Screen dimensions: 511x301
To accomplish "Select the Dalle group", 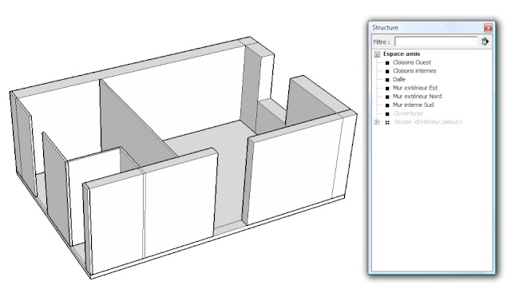I will click(399, 79).
